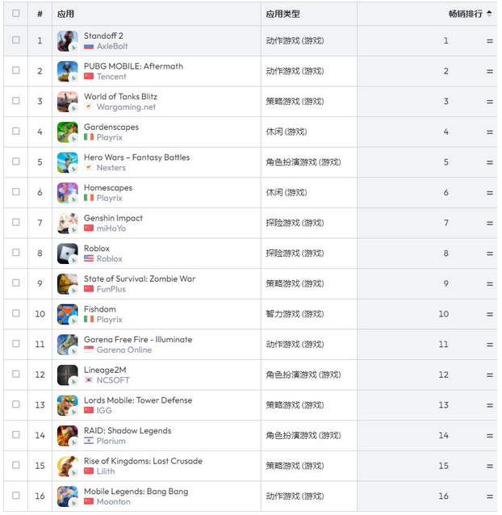The width and height of the screenshot is (502, 515).
Task: Click the Genshin Impact app icon
Action: (x=67, y=223)
